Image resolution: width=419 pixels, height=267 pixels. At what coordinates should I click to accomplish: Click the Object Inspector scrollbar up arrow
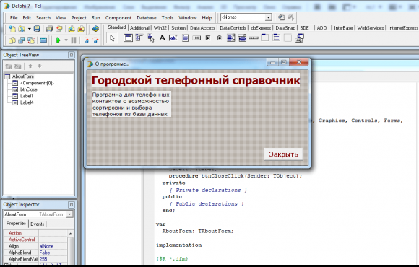coord(71,234)
